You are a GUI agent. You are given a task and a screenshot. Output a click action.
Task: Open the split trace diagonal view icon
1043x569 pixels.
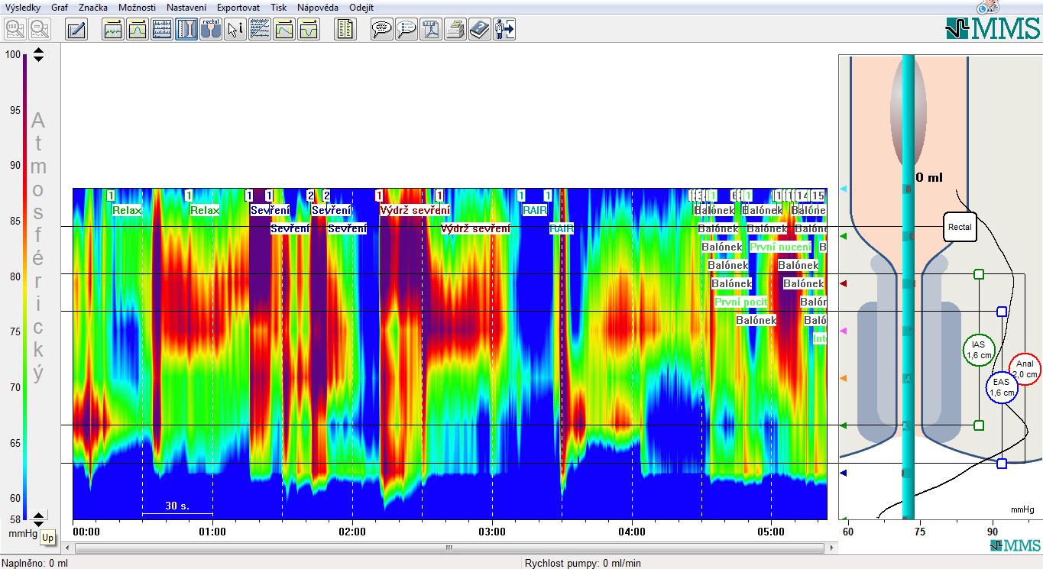pos(260,30)
